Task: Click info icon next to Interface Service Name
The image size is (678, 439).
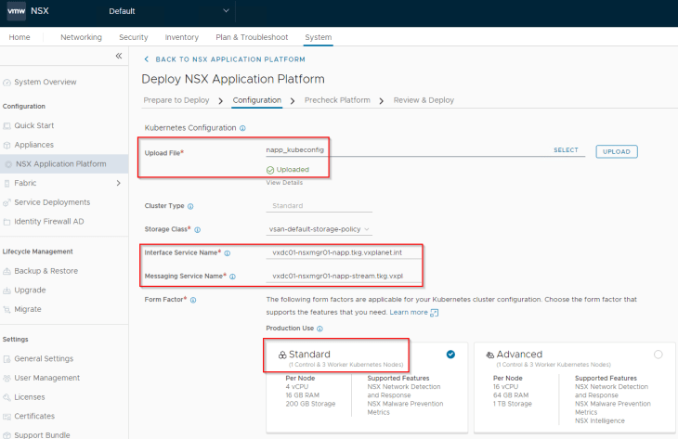Action: click(x=227, y=253)
